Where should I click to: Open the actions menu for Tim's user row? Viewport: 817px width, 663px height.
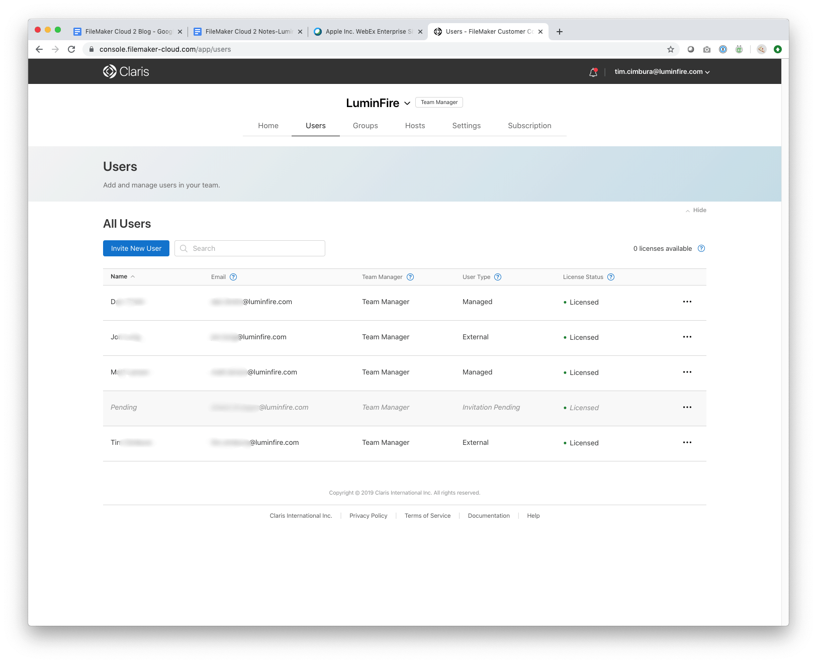687,442
